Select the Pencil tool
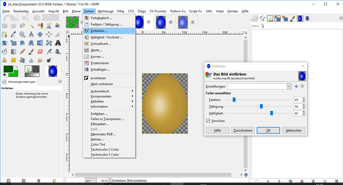The height and width of the screenshot is (185, 343). (22, 52)
